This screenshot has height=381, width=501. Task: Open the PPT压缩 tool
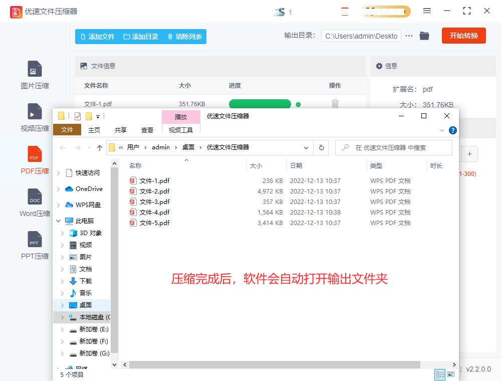coord(35,245)
